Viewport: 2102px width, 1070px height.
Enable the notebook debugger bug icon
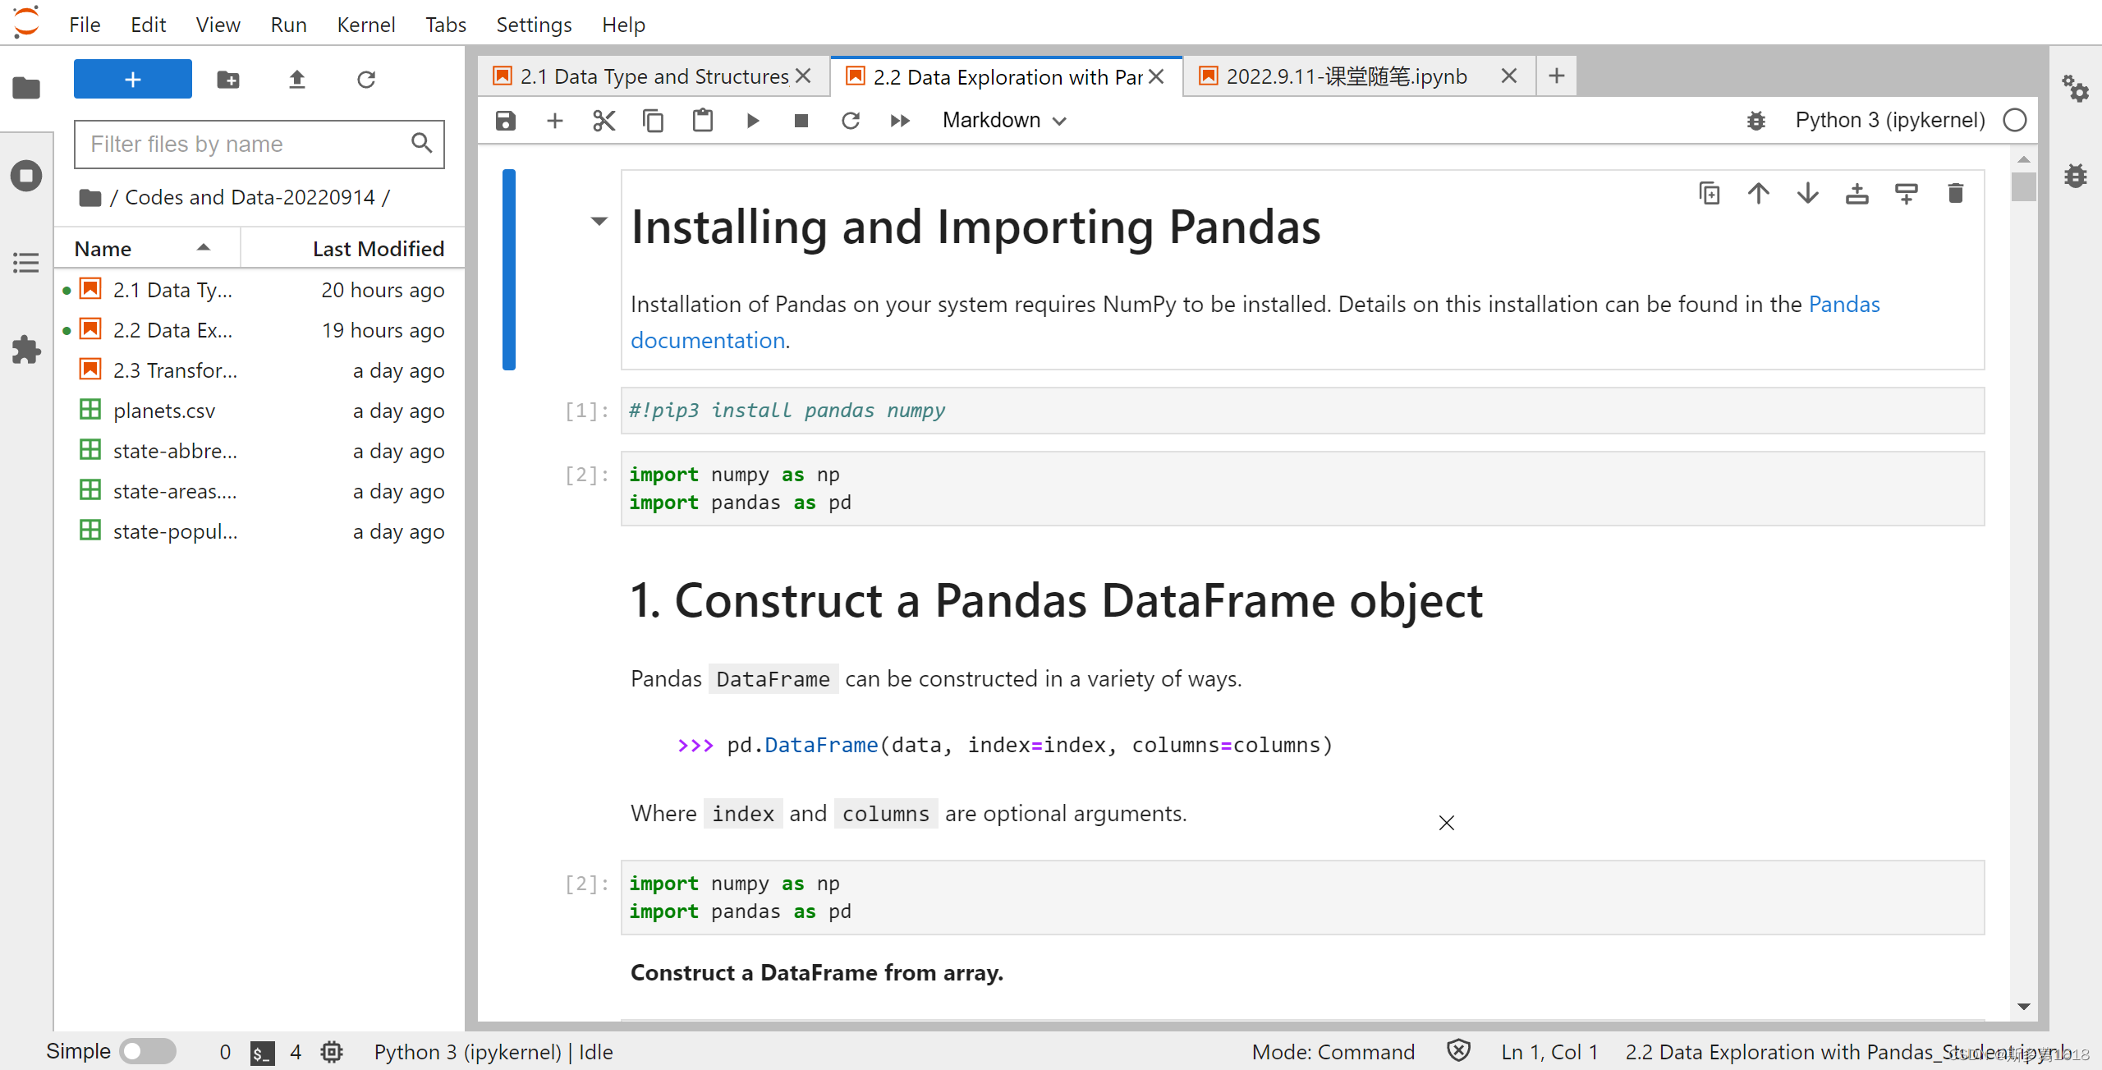[1756, 121]
